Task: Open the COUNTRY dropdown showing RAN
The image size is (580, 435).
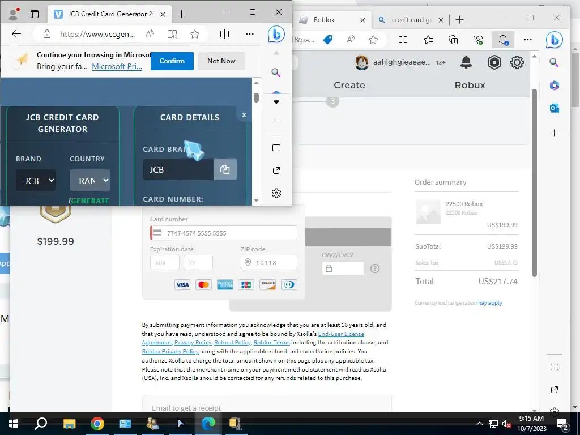Action: [89, 181]
